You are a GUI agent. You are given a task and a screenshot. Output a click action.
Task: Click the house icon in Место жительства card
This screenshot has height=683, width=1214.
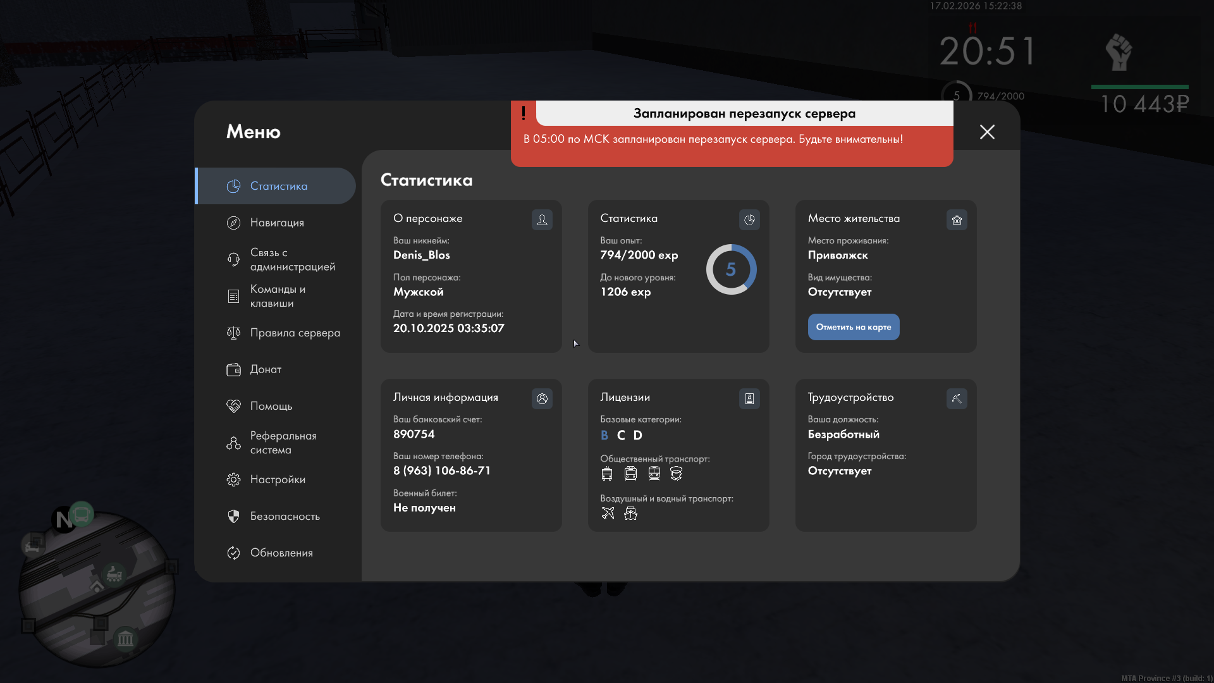pyautogui.click(x=957, y=219)
